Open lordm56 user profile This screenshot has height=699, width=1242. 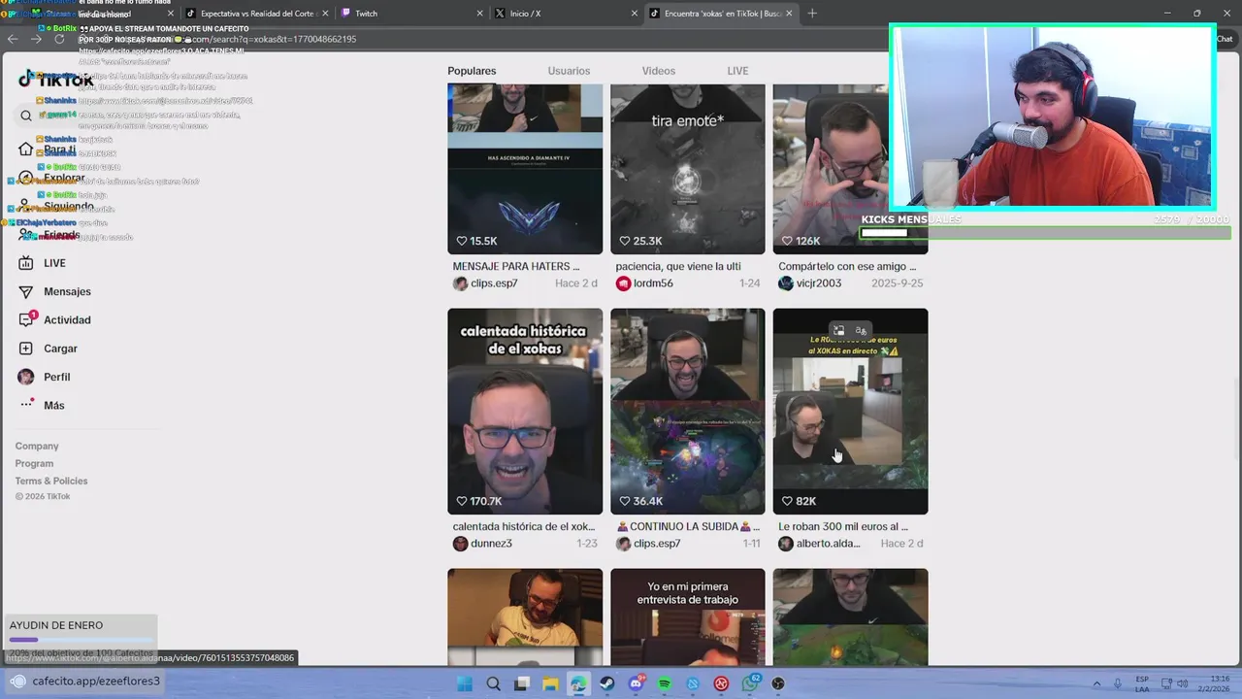coord(653,283)
